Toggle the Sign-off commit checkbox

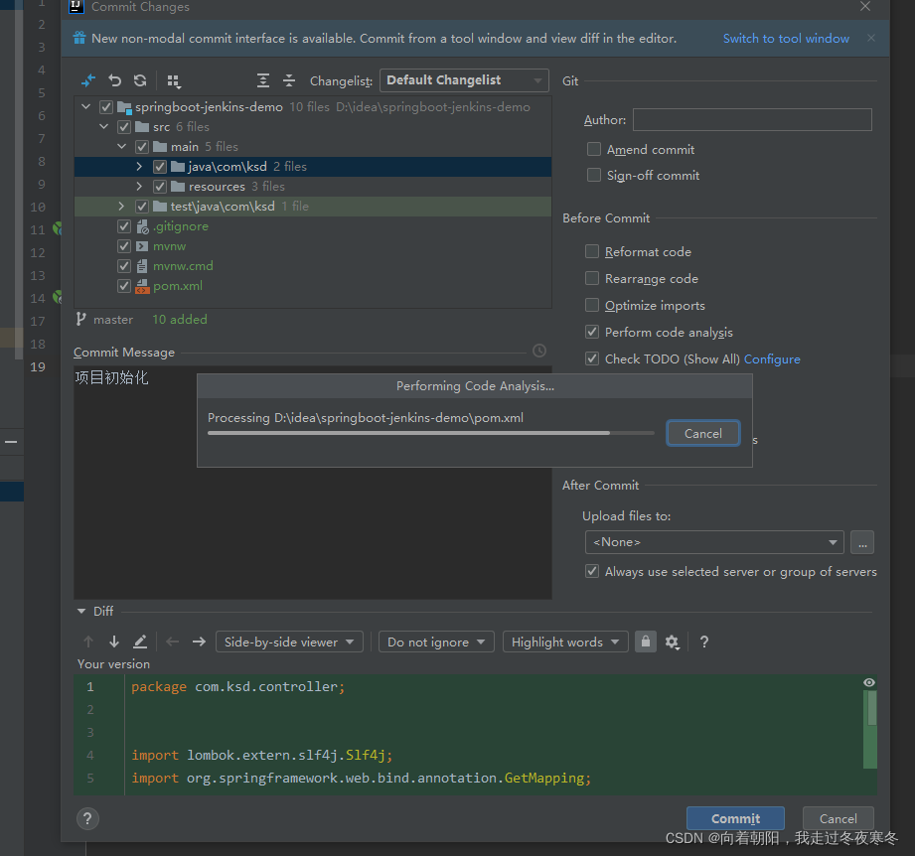(x=593, y=175)
